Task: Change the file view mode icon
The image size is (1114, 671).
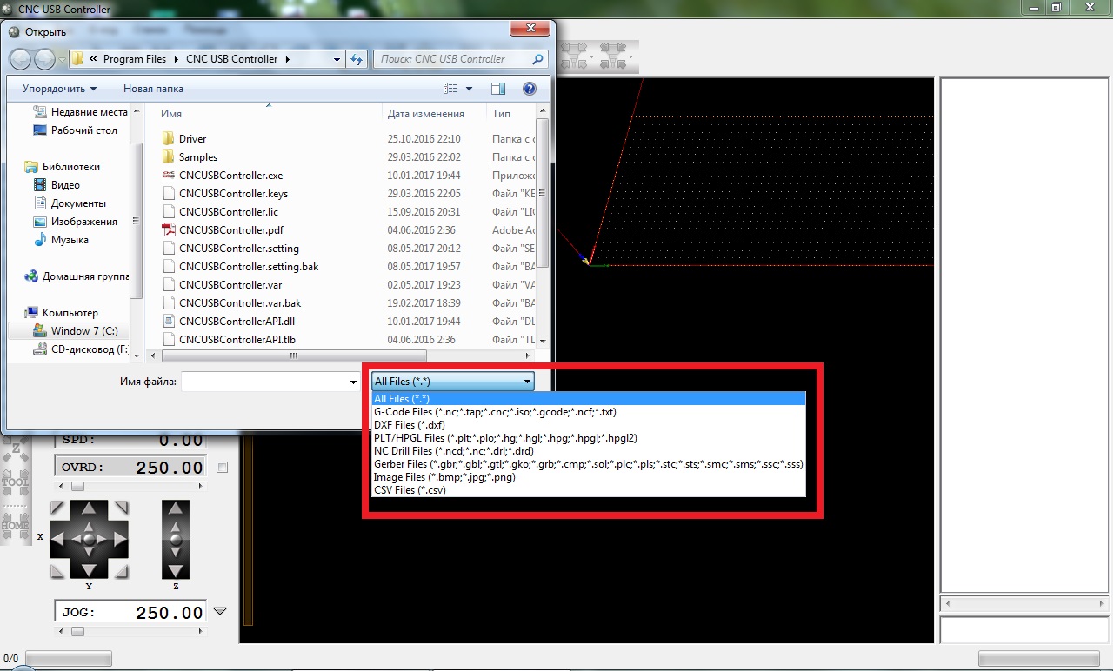Action: click(x=450, y=89)
